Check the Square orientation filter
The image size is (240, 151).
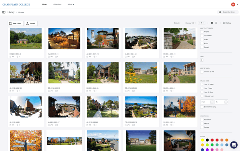coord(202,127)
